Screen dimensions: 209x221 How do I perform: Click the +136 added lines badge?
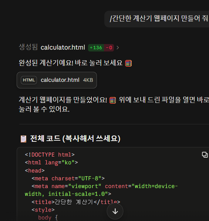96,48
